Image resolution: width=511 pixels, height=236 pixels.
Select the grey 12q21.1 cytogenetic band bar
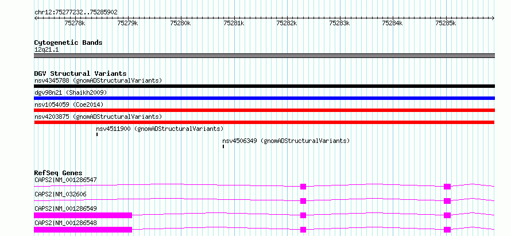pos(264,56)
